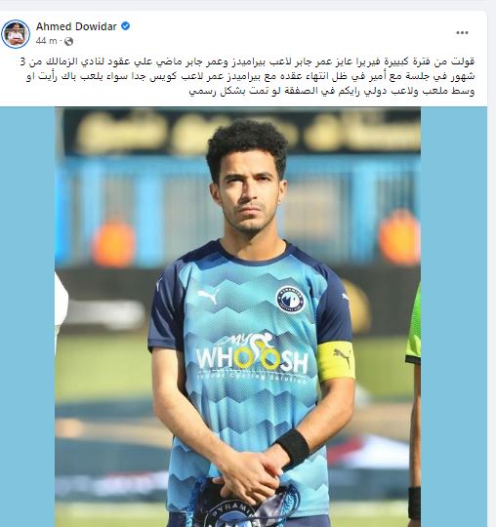Click the green-sleeved arm at photo edge
496x527 pixels.
(x=414, y=403)
